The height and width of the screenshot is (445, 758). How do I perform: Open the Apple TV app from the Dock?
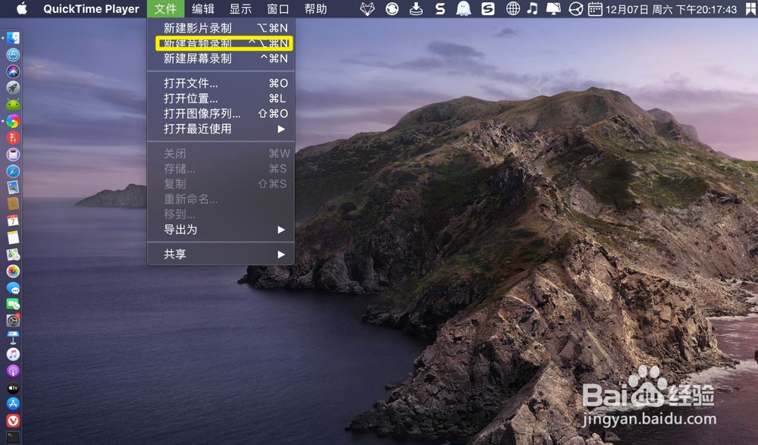point(13,387)
